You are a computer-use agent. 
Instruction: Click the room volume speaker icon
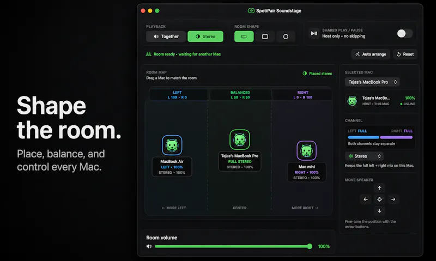point(149,246)
